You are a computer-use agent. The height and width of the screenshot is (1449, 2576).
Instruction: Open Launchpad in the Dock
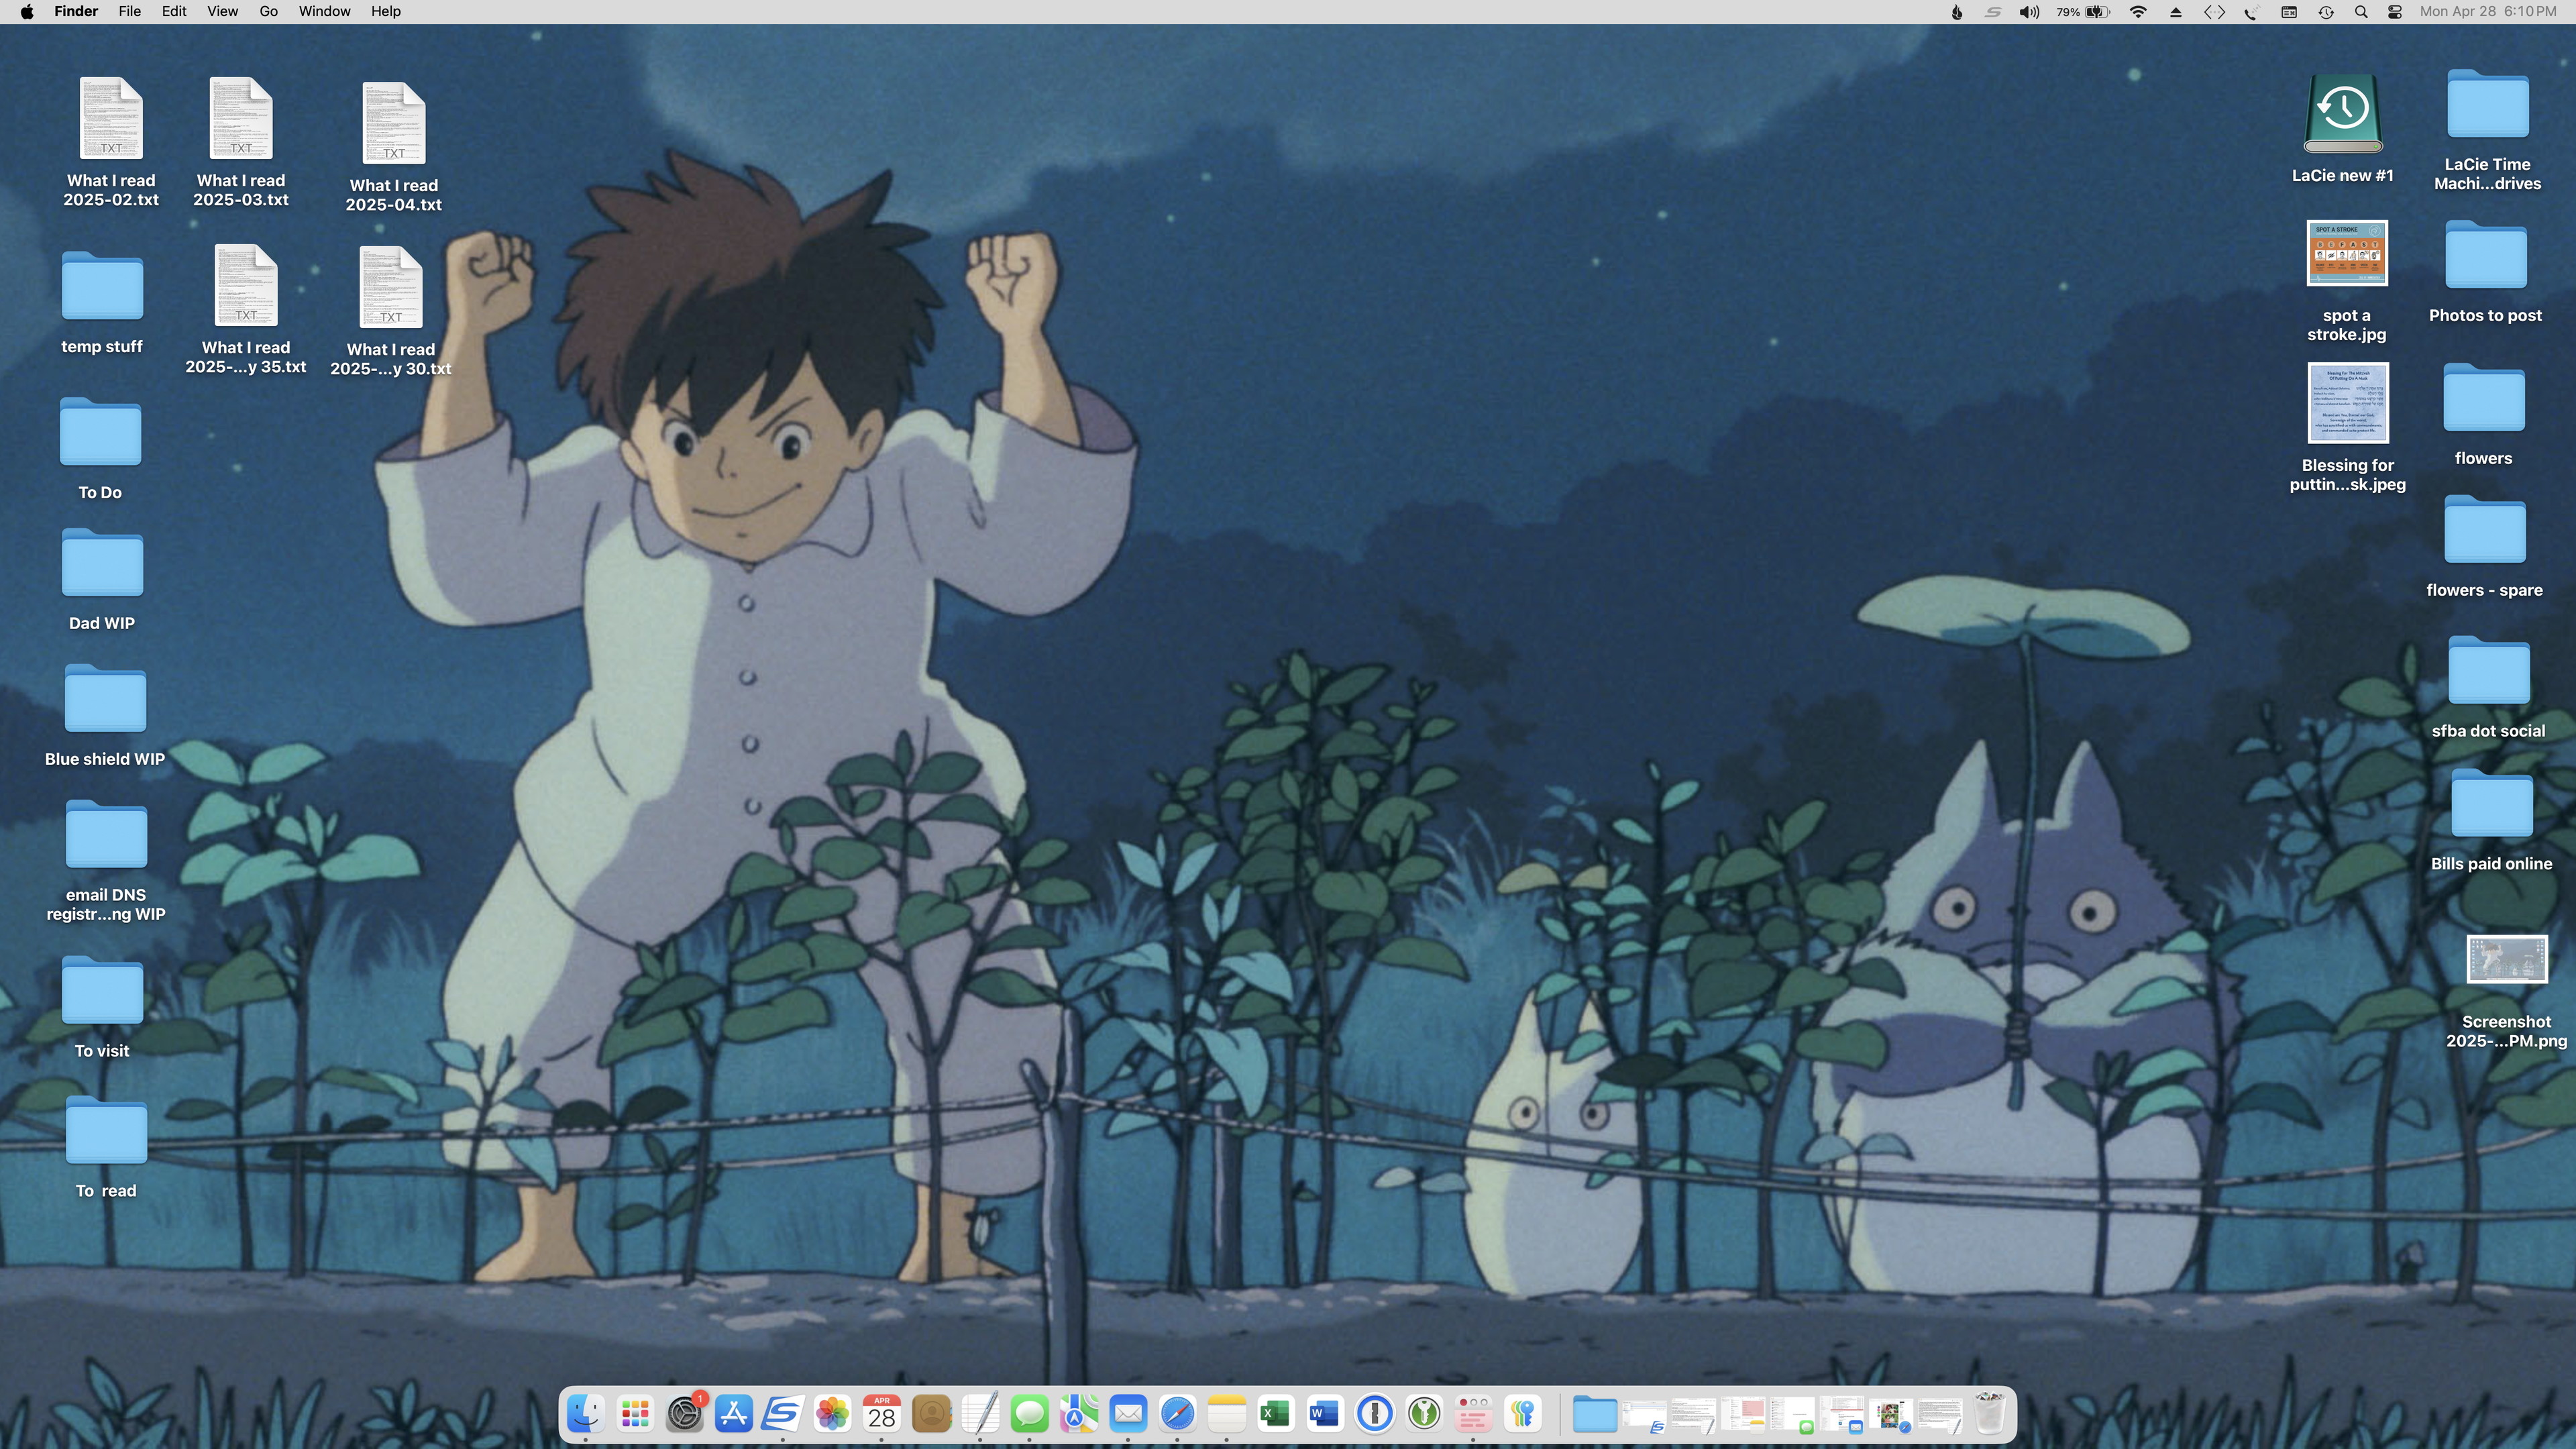635,1414
